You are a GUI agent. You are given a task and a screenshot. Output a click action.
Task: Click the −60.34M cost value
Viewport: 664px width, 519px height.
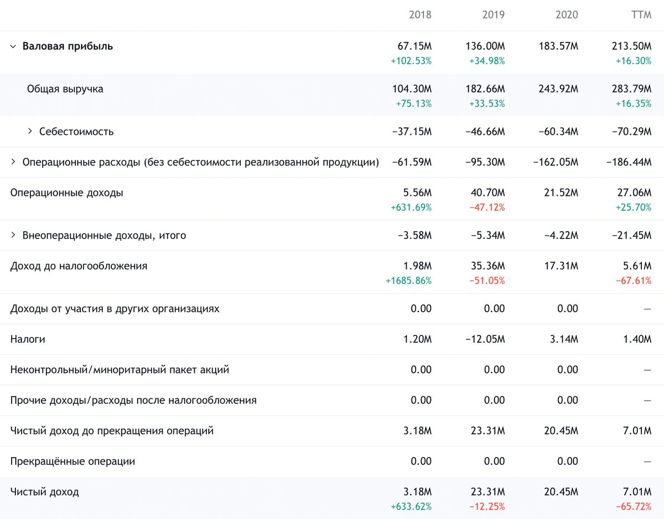pos(558,132)
